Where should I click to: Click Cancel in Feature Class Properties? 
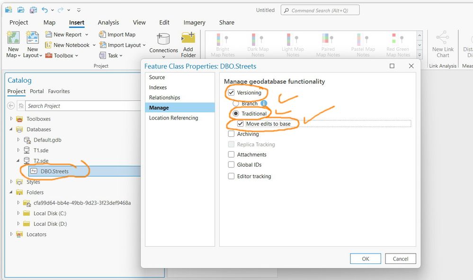pos(400,259)
